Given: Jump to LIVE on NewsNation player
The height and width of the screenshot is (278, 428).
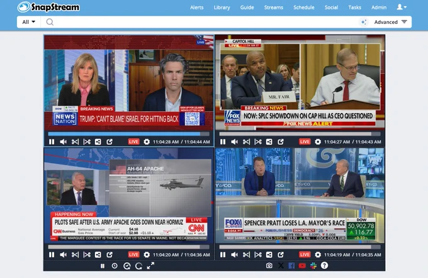Looking at the screenshot, I should pos(133,142).
